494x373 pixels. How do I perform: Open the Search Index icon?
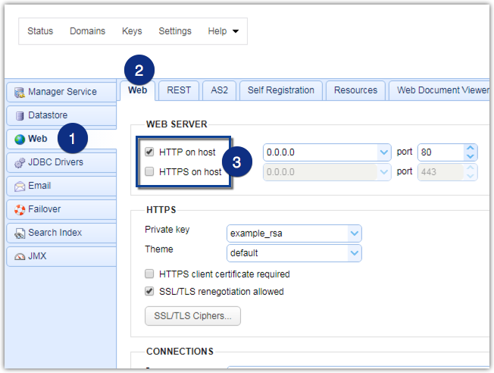click(20, 233)
